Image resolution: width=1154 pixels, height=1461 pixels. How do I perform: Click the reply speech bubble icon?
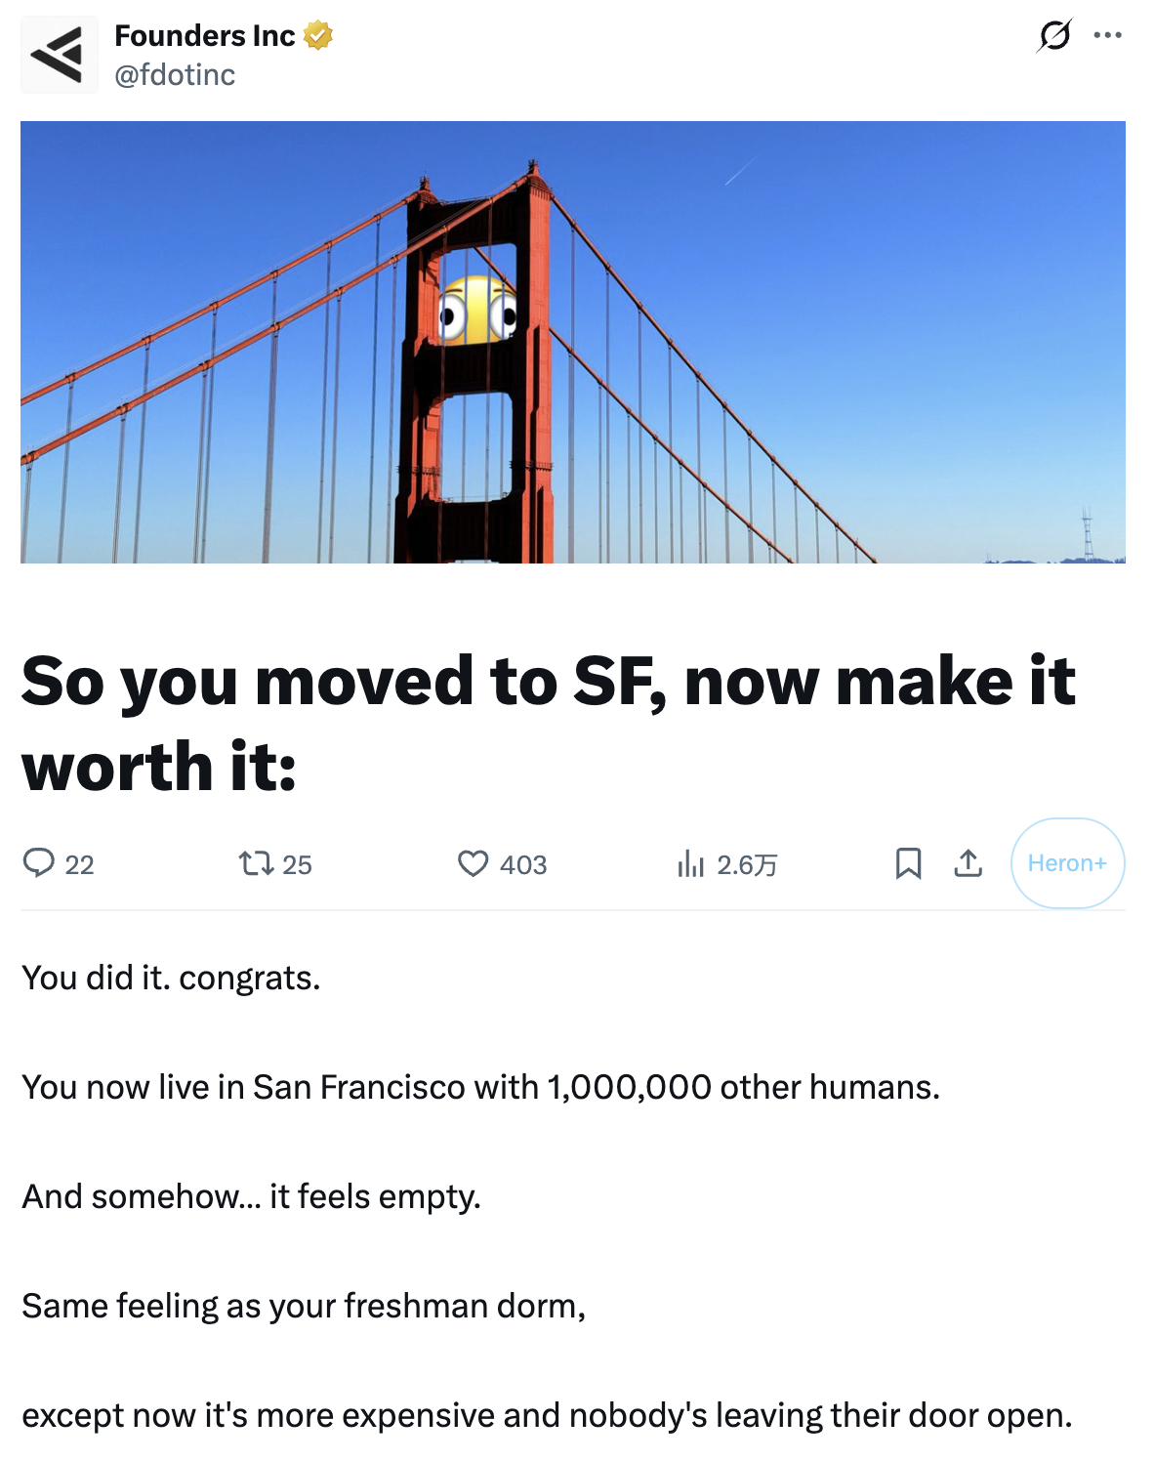tap(39, 863)
